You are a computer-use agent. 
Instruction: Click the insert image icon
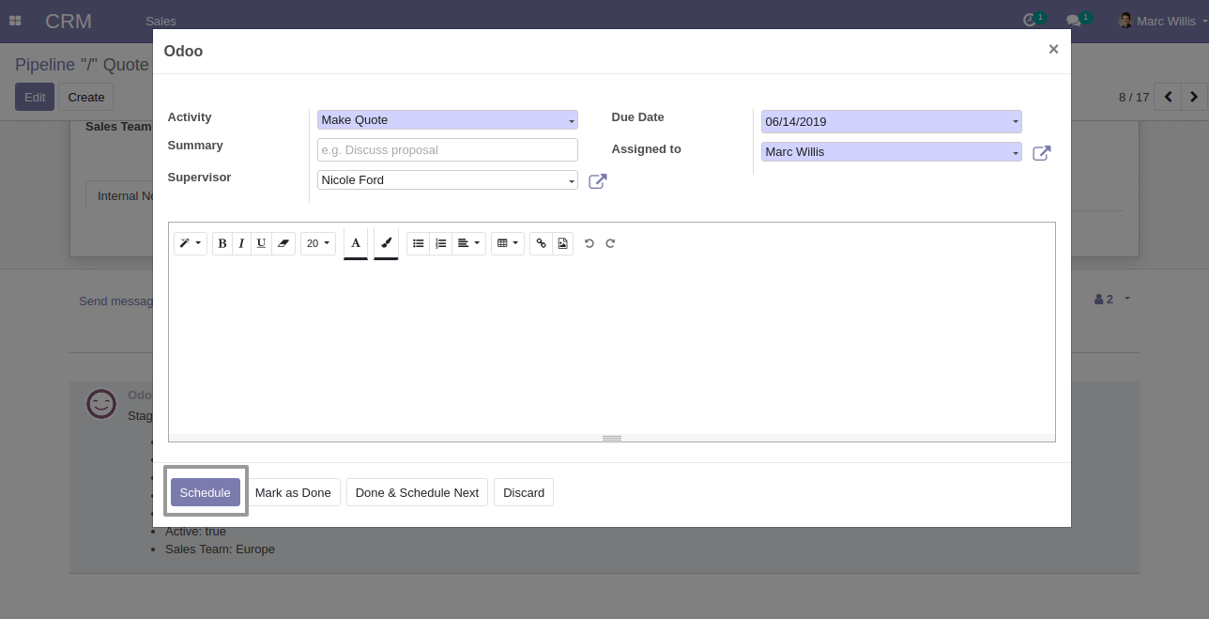[x=562, y=243]
